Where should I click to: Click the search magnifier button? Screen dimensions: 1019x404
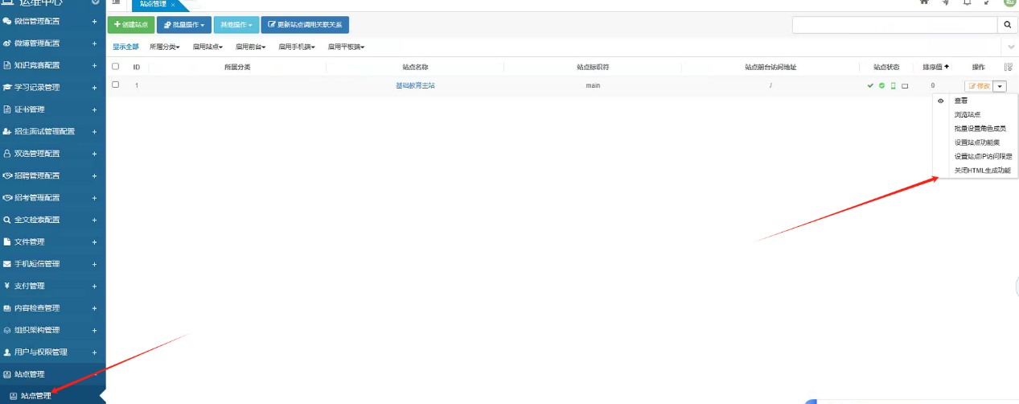tap(1007, 25)
